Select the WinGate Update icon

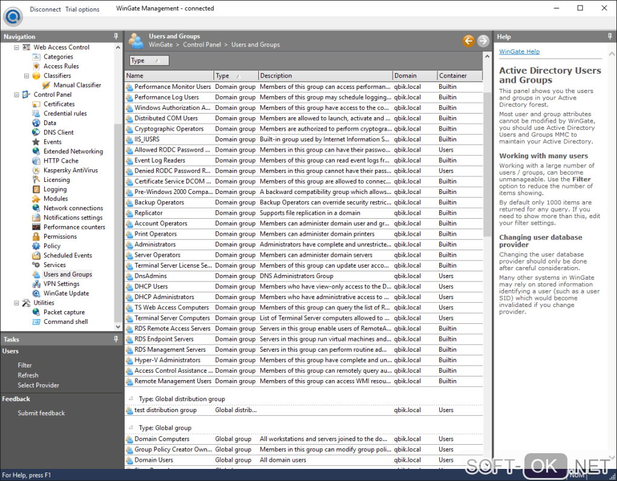pos(36,293)
